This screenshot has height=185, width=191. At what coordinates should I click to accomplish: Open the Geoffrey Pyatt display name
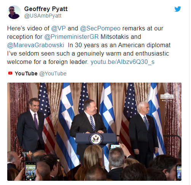click(46, 9)
